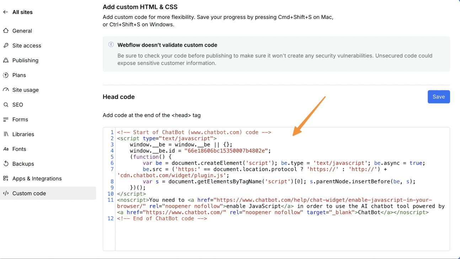Click the Plans icon in sidebar
Viewport: 460px width, 259px height.
[x=6, y=75]
